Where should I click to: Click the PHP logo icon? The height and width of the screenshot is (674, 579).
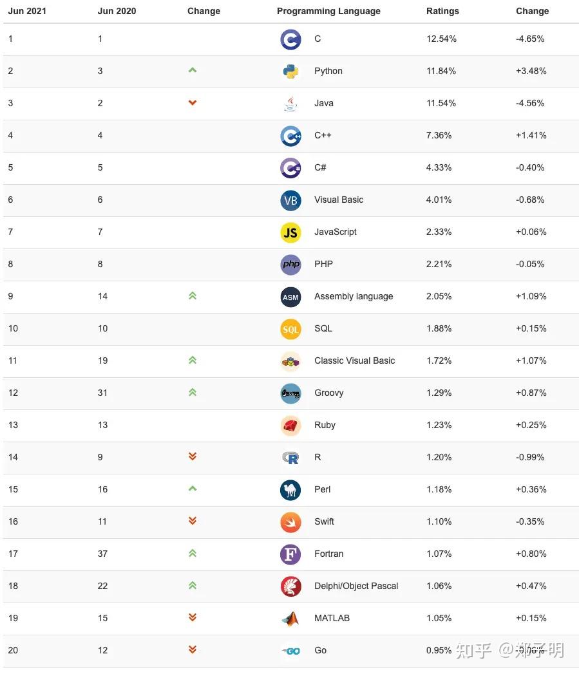coord(290,265)
